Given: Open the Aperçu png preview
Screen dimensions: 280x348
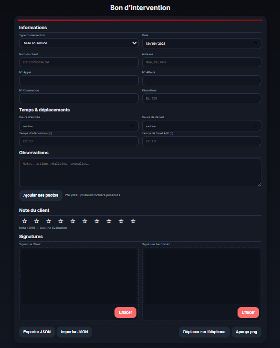Looking at the screenshot, I should [x=247, y=332].
